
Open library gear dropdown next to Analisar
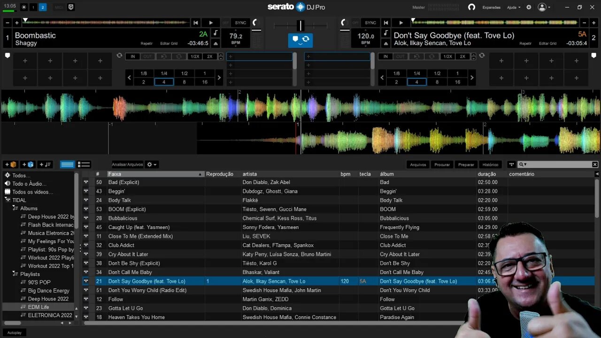[x=152, y=164]
